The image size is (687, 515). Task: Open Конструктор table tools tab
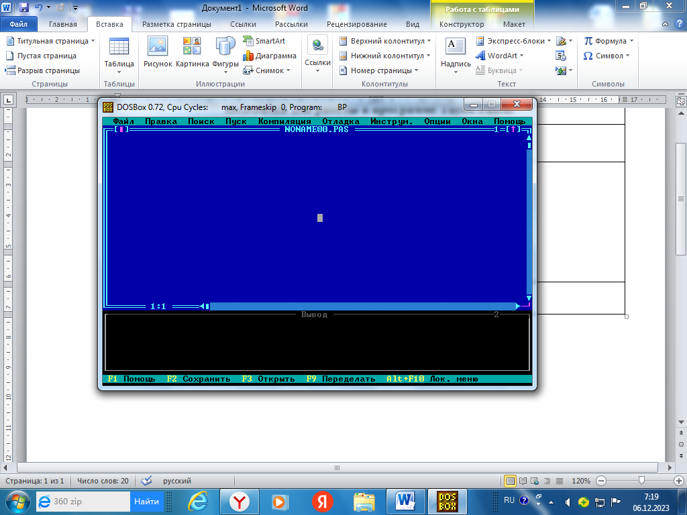click(x=462, y=24)
